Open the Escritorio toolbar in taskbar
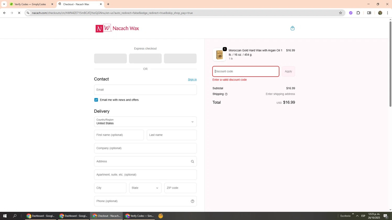This screenshot has height=220, width=392. (x=345, y=216)
